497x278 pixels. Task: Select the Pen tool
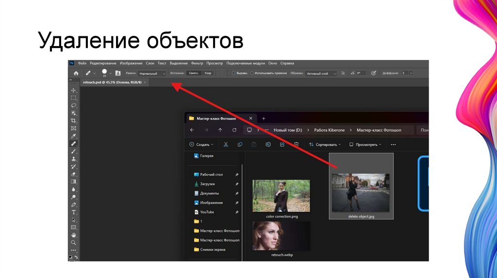tap(74, 205)
